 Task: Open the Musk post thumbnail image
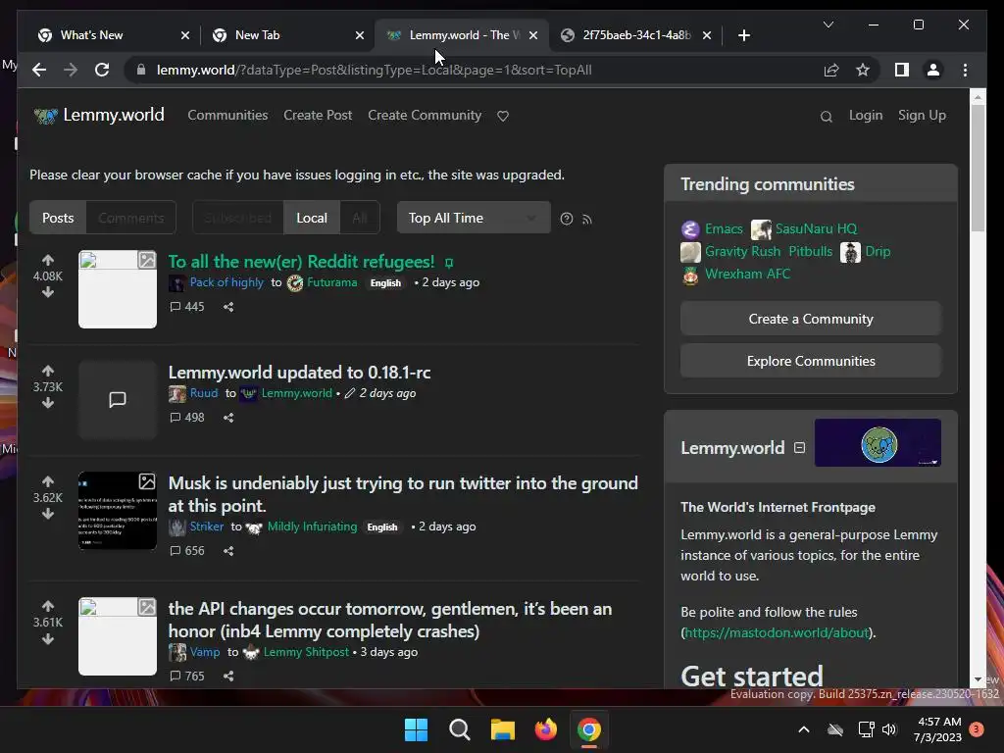click(x=118, y=511)
